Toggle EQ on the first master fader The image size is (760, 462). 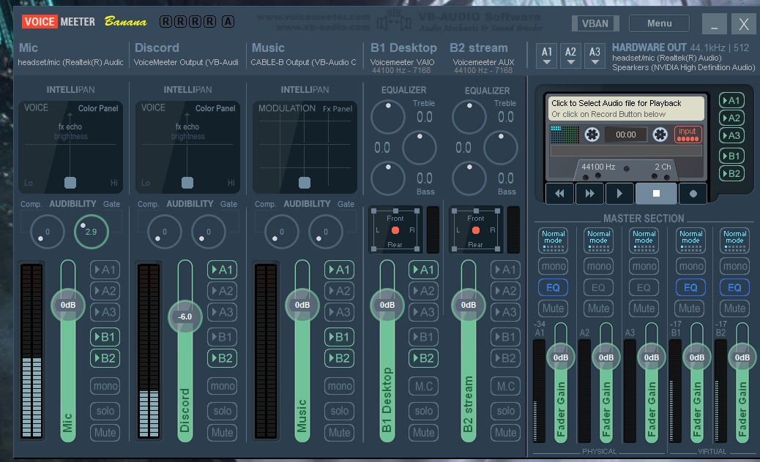(x=553, y=287)
